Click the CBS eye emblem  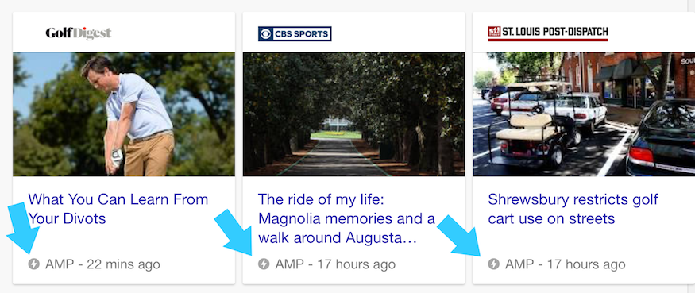coord(267,33)
